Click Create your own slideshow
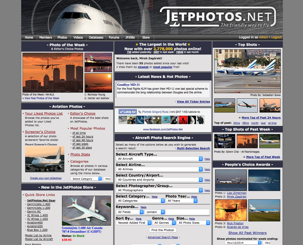 coord(46,178)
